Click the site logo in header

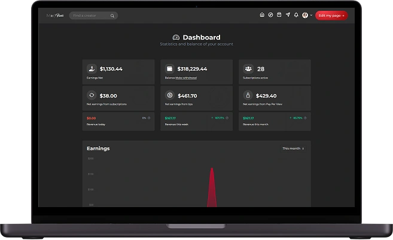(x=55, y=16)
